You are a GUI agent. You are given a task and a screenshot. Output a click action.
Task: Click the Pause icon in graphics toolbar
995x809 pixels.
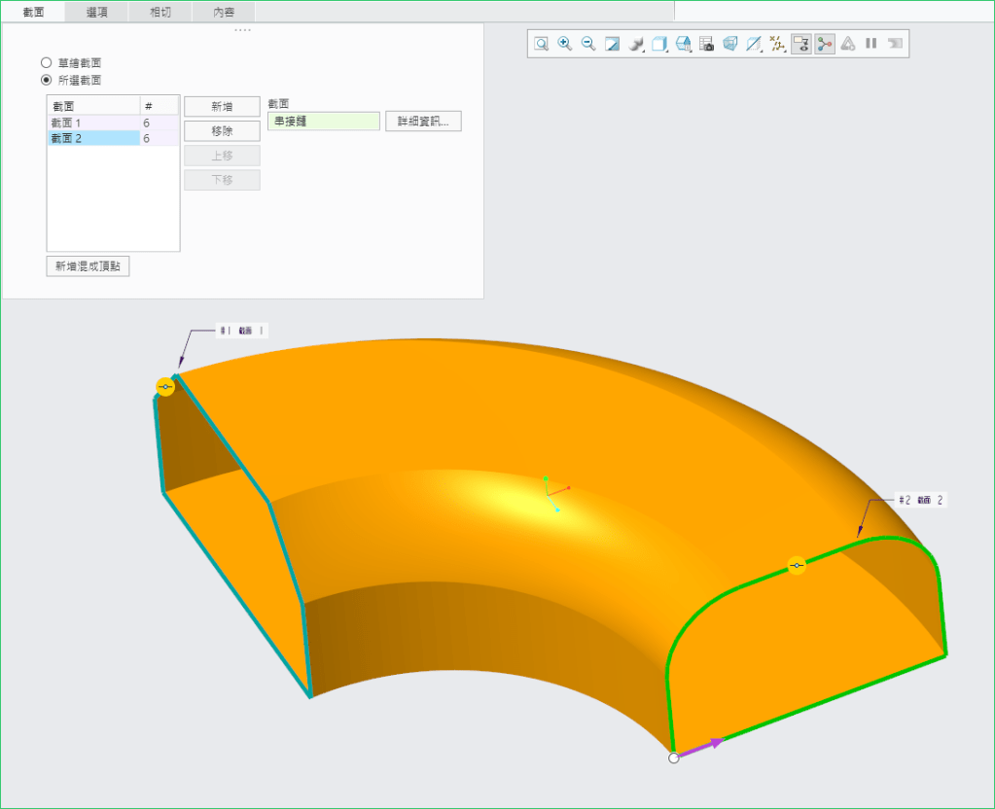pyautogui.click(x=871, y=44)
